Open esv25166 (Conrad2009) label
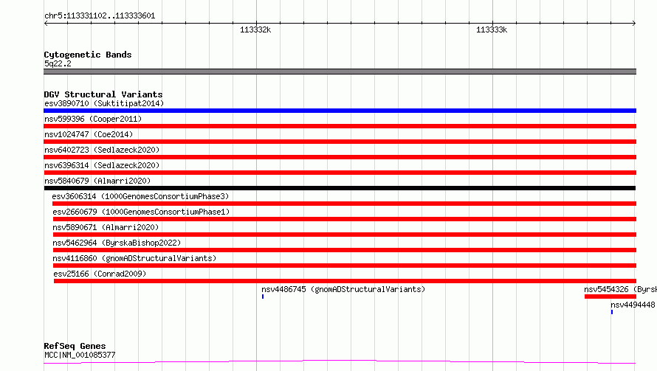 (100, 274)
